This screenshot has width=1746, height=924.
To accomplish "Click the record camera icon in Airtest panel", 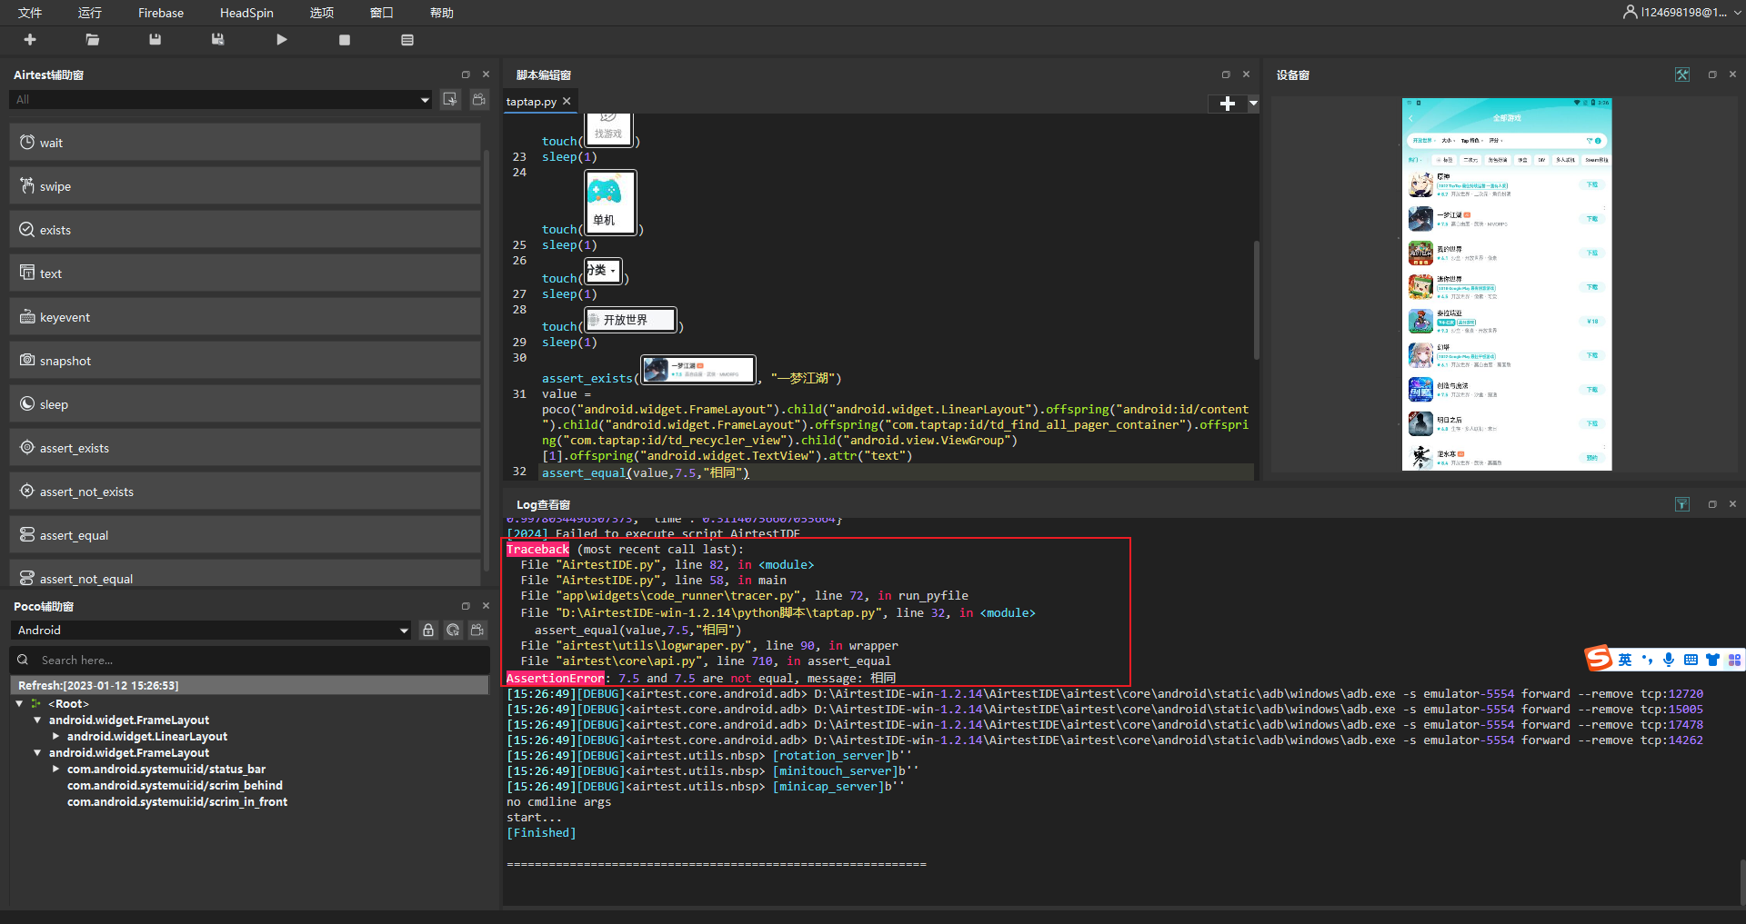I will click(479, 99).
